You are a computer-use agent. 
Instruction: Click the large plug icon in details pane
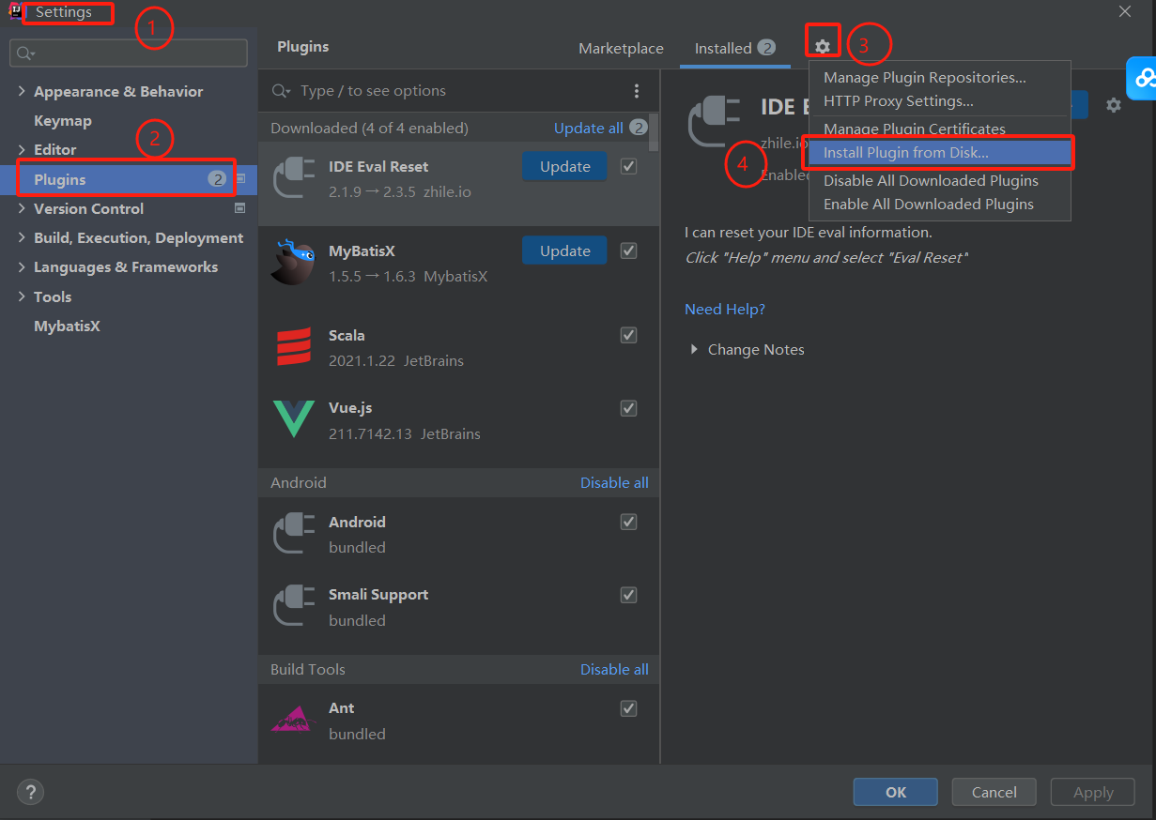(x=714, y=122)
